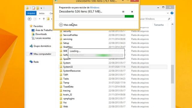Click the recycle progress bar
Image resolution: width=192 pixels, height=108 pixels.
point(96,16)
